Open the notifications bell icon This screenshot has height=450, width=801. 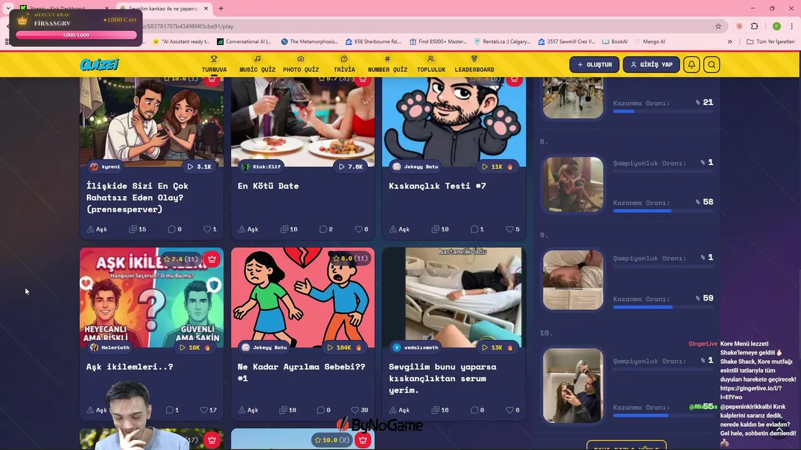691,64
